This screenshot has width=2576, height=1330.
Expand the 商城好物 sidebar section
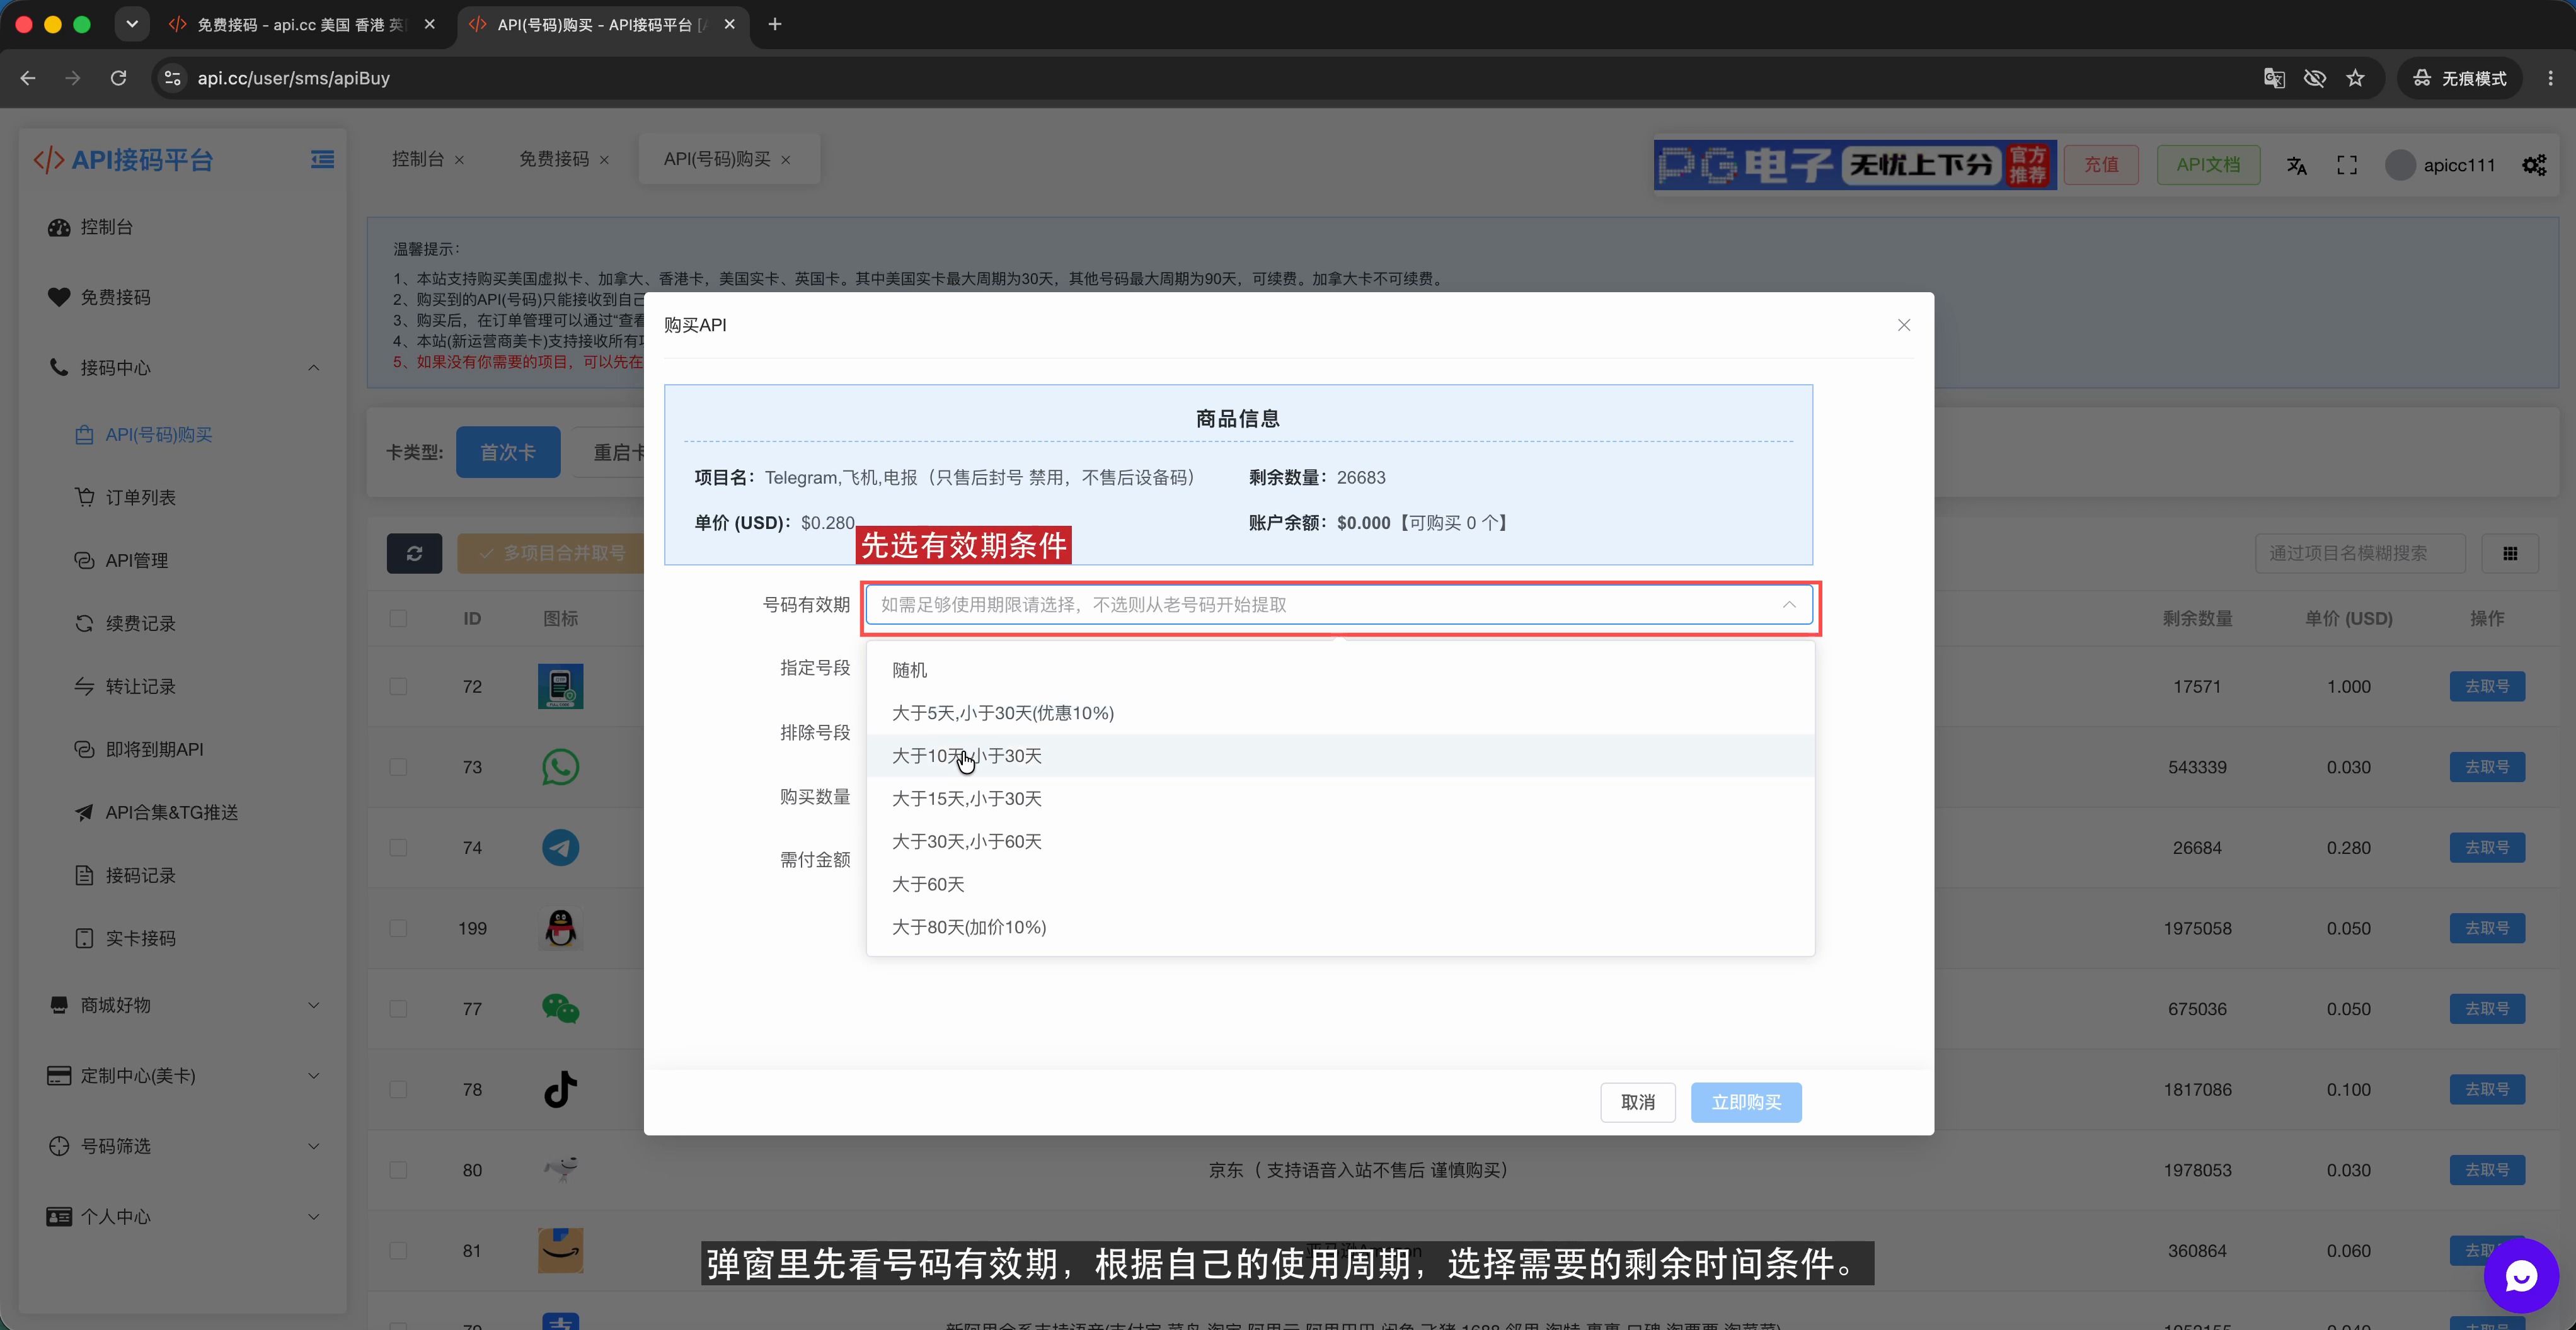184,1005
